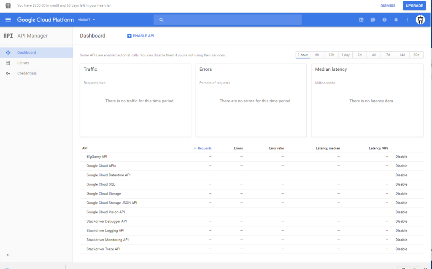Click the Library grid icon in sidebar
This screenshot has width=432, height=269.
[x=8, y=62]
